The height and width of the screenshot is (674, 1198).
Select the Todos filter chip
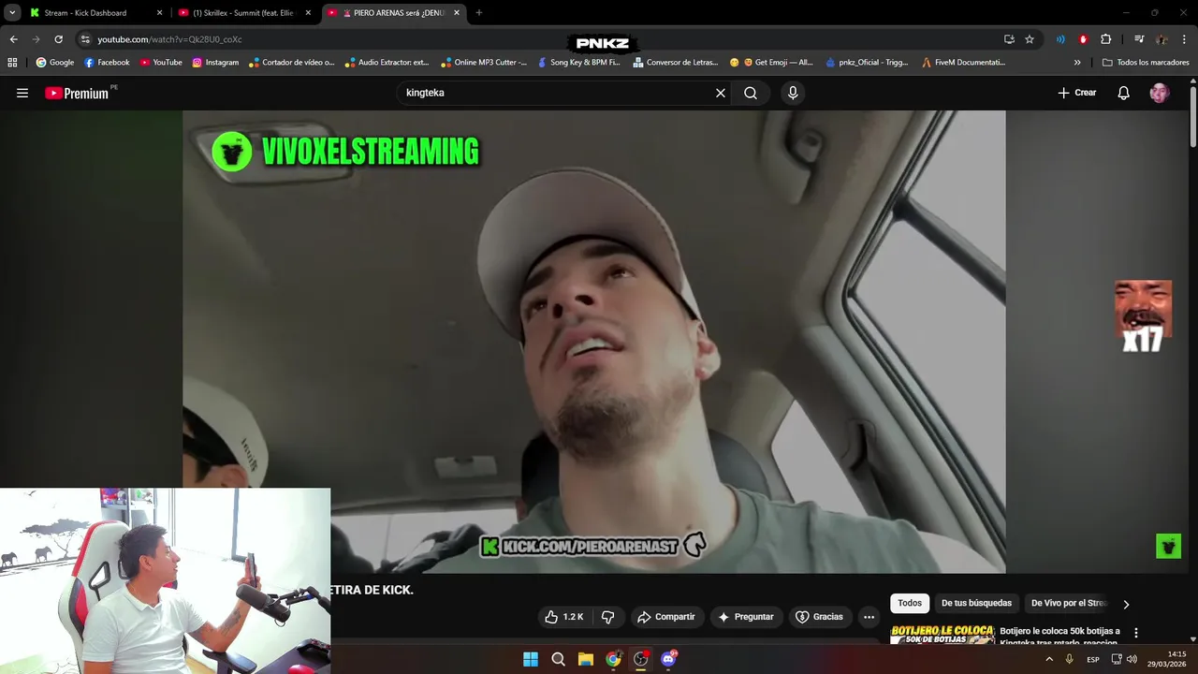click(x=910, y=603)
